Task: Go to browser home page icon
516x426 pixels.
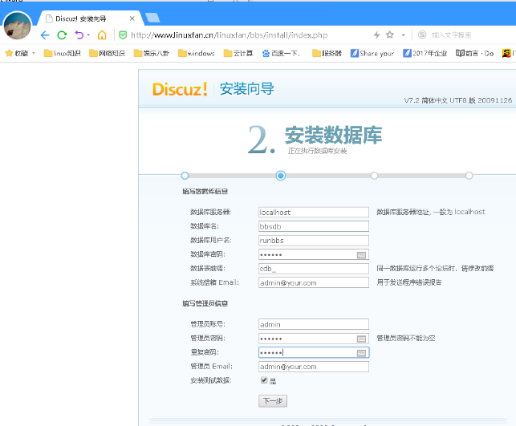Action: coord(102,34)
